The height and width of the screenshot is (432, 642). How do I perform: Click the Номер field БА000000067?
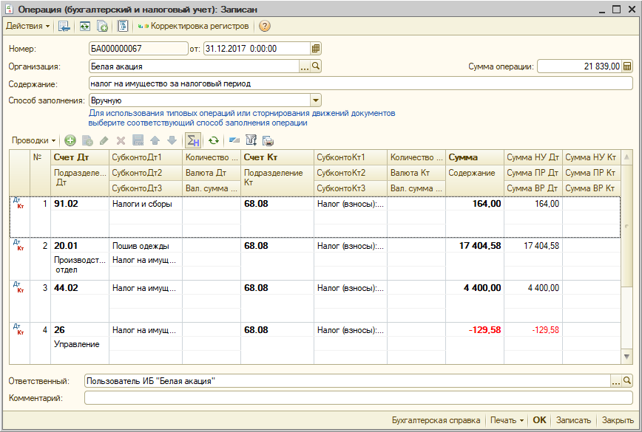coord(138,49)
